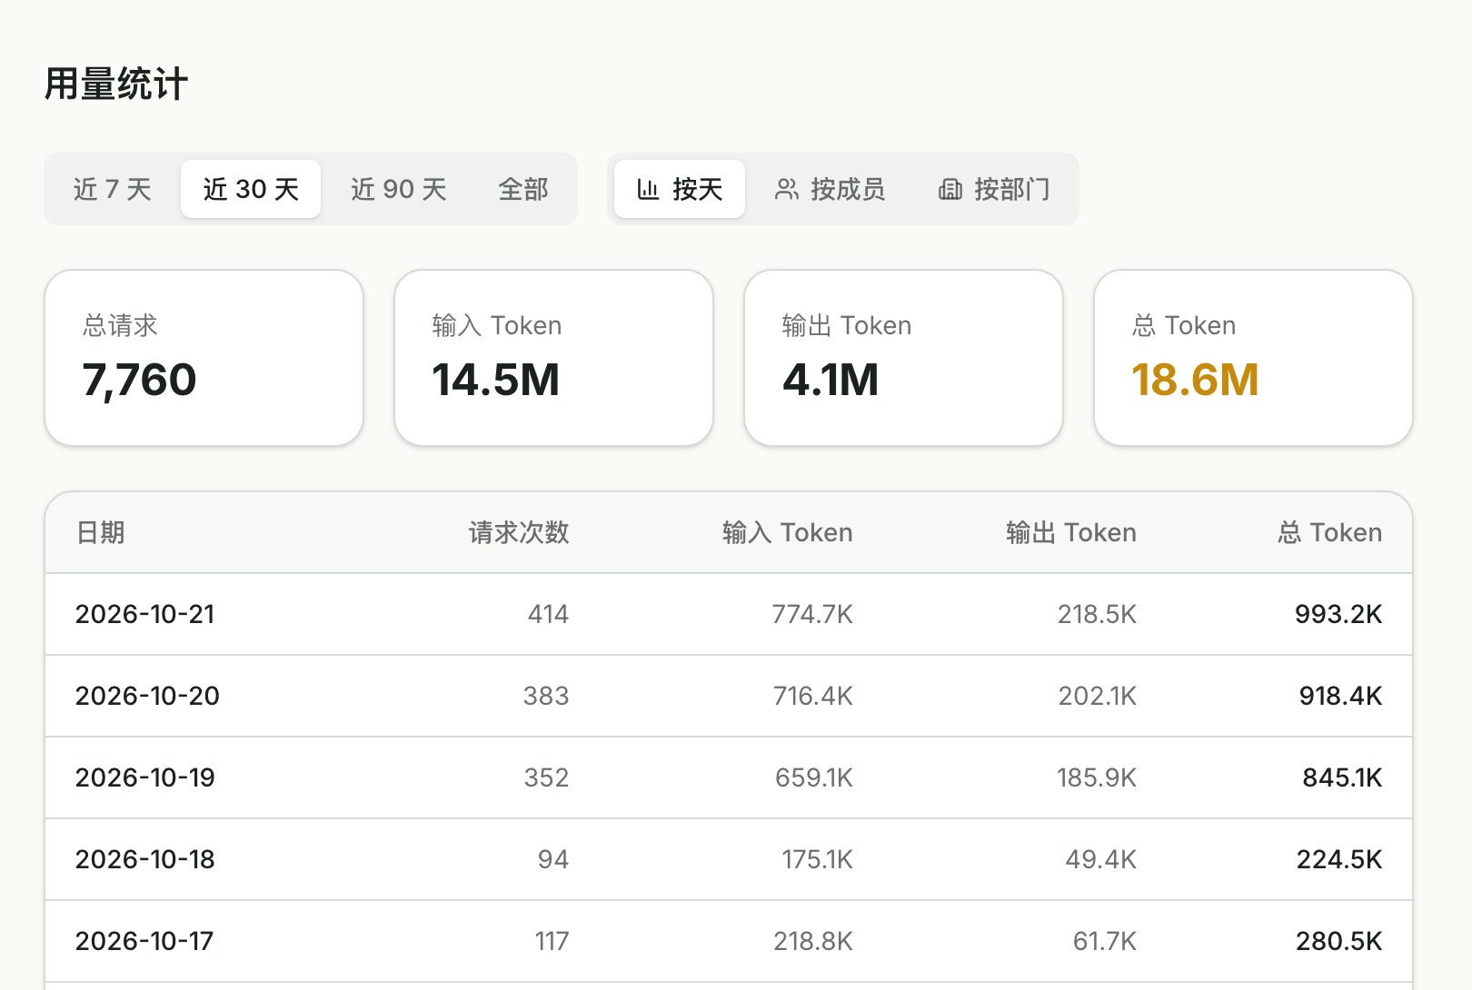Click the 218.5K output token value
This screenshot has height=990, width=1472.
[1097, 614]
